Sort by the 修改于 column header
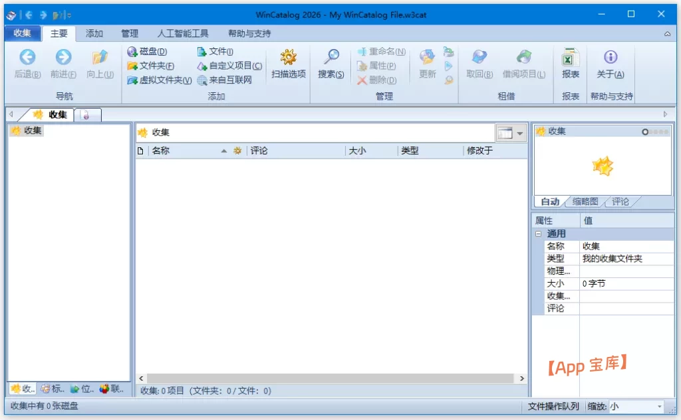681x420 pixels. click(479, 151)
